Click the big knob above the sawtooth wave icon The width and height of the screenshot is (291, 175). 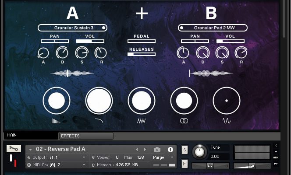click(x=141, y=100)
